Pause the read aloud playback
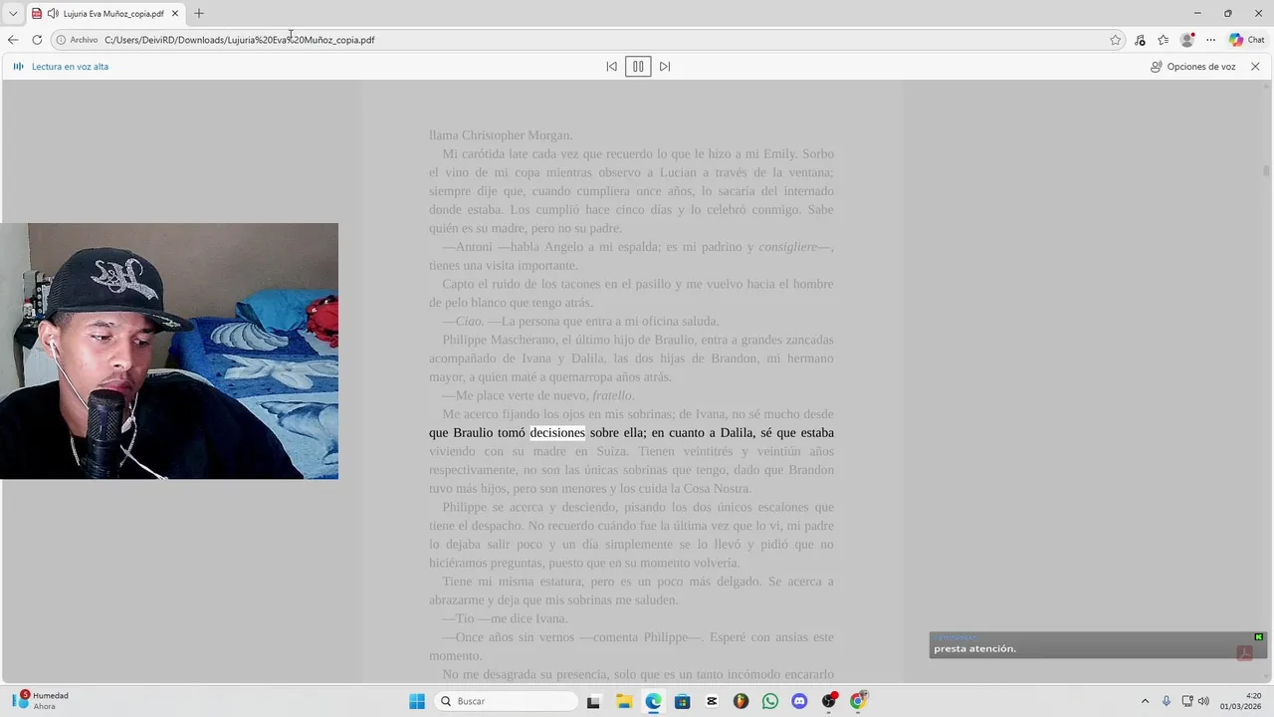The image size is (1274, 717). coord(638,67)
